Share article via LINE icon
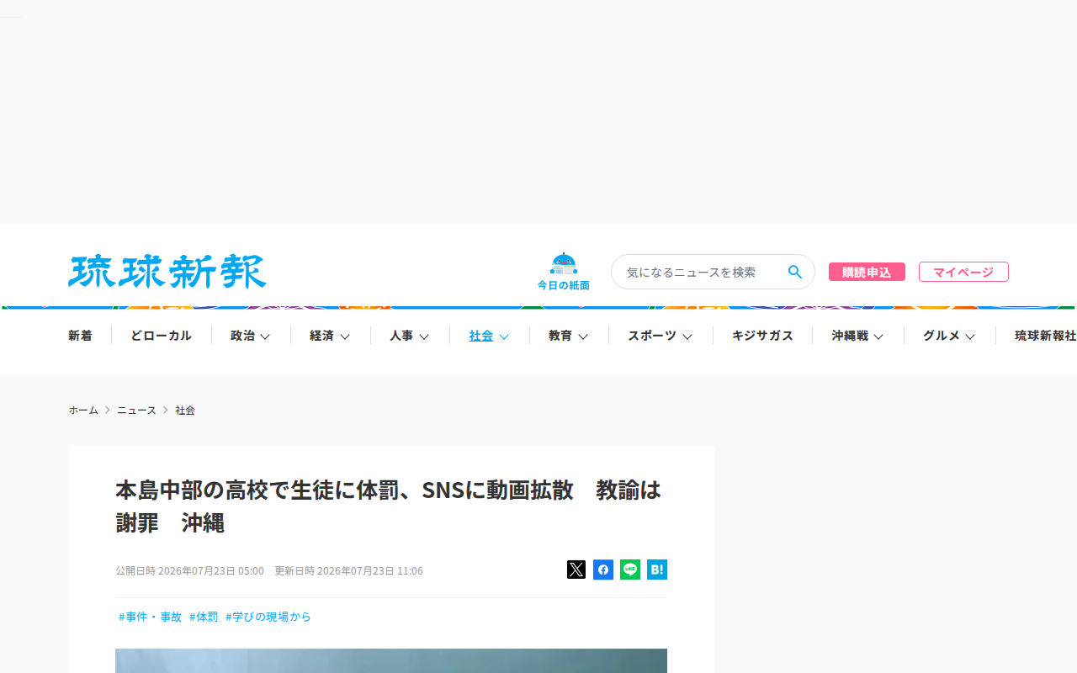Viewport: 1077px width, 673px height. 630,570
